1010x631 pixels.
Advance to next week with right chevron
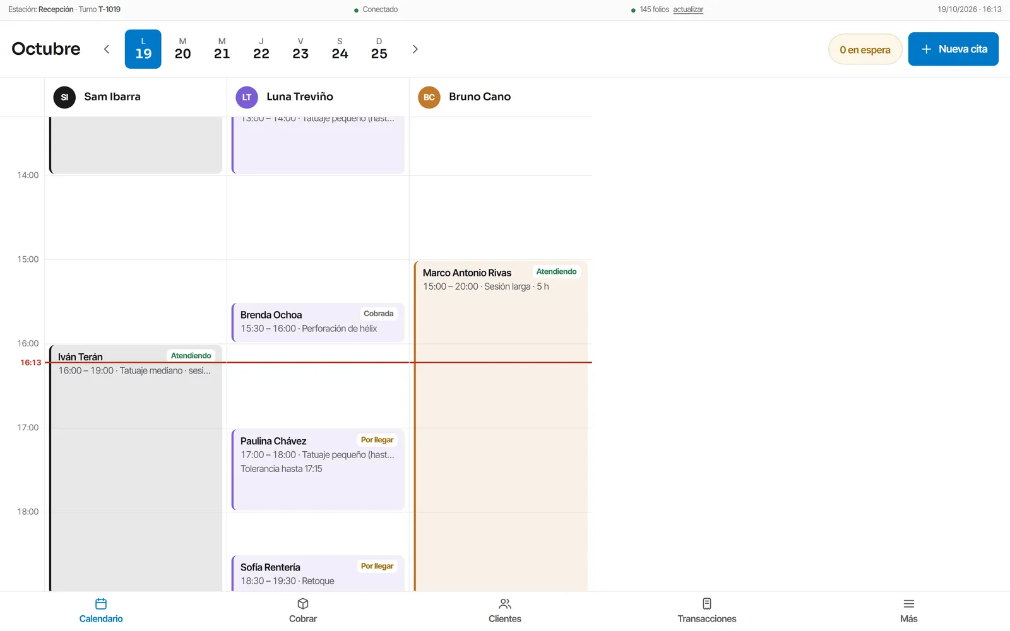tap(415, 49)
